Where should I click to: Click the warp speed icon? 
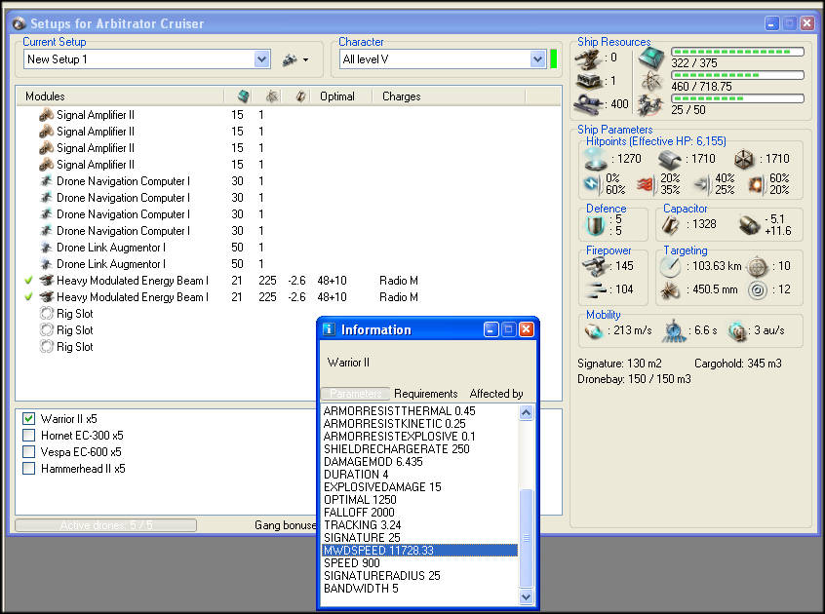click(x=737, y=331)
